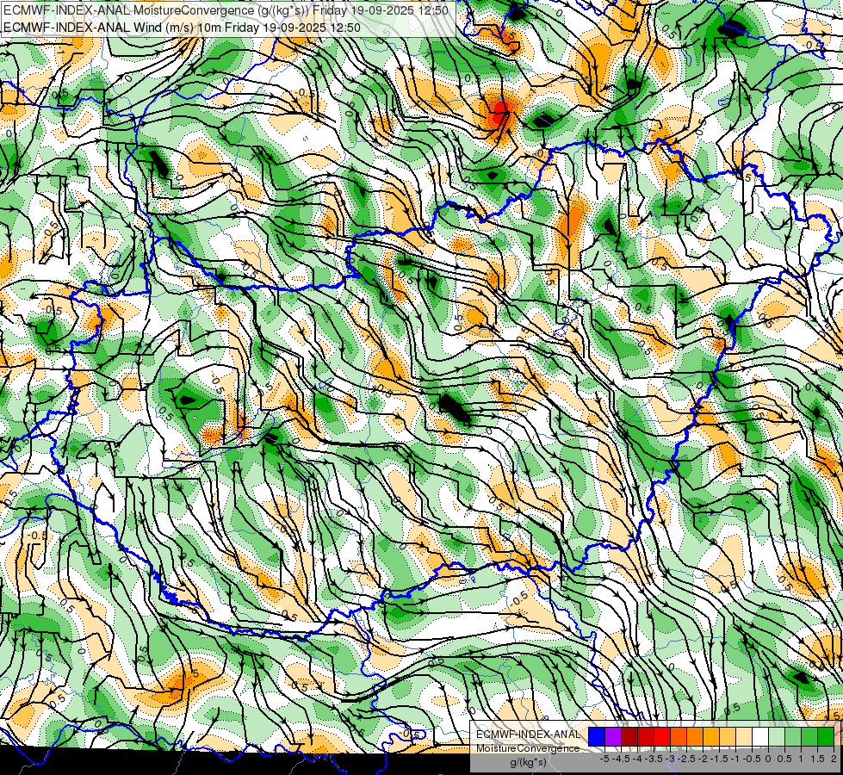Click the Wind (m/s) 10m title line

(x=182, y=28)
